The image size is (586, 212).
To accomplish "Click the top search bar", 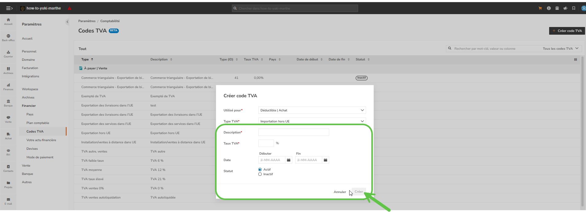I will (x=295, y=8).
